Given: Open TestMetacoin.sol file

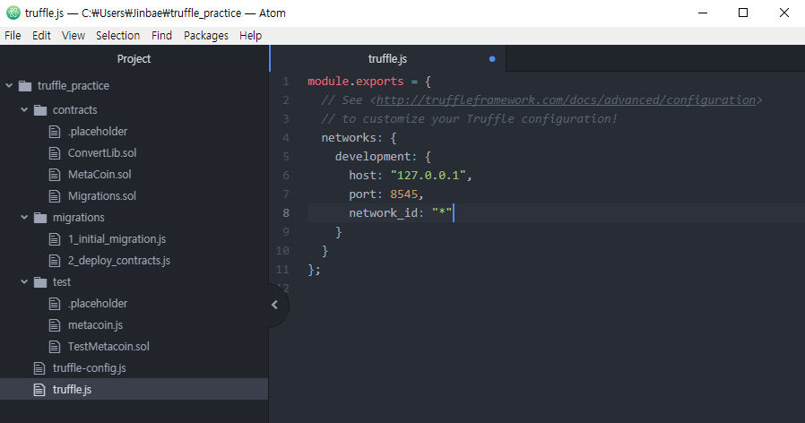Looking at the screenshot, I should click(x=108, y=347).
